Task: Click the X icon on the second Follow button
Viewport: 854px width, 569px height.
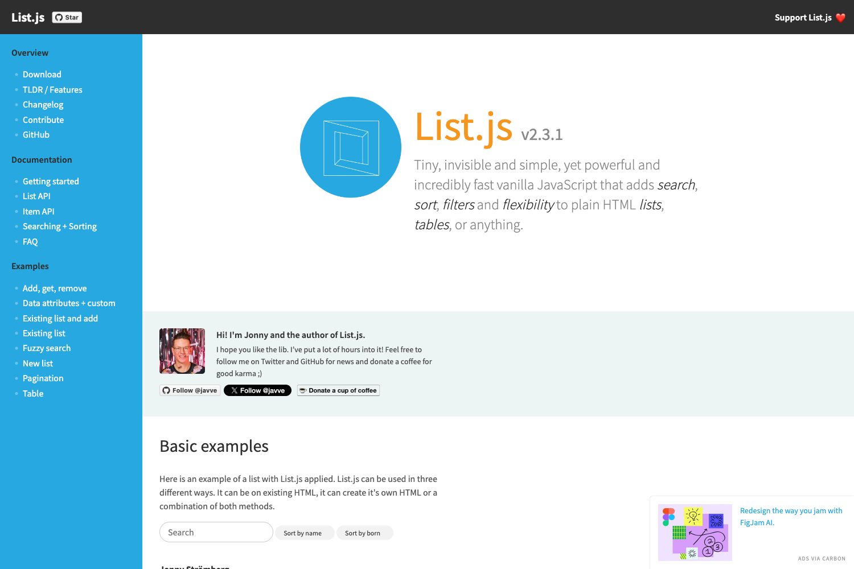Action: tap(234, 390)
